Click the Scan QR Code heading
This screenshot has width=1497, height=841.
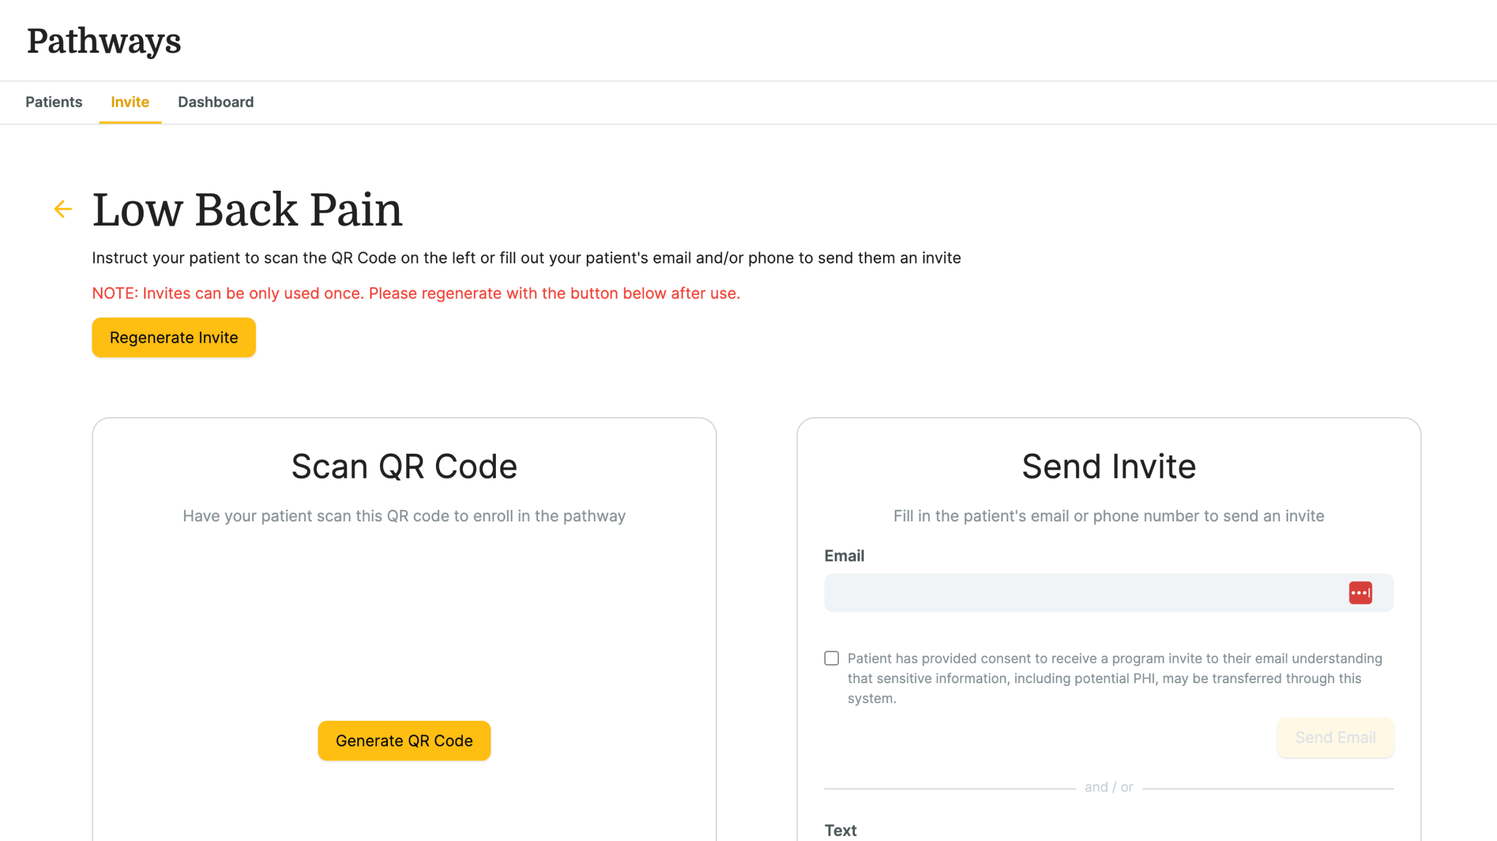tap(404, 466)
